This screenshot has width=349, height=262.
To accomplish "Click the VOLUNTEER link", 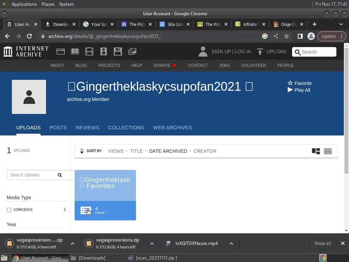I will click(254, 65).
